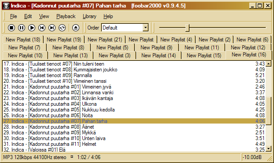Switch to New Playlist (15) tab
The image size is (274, 163).
204,56
